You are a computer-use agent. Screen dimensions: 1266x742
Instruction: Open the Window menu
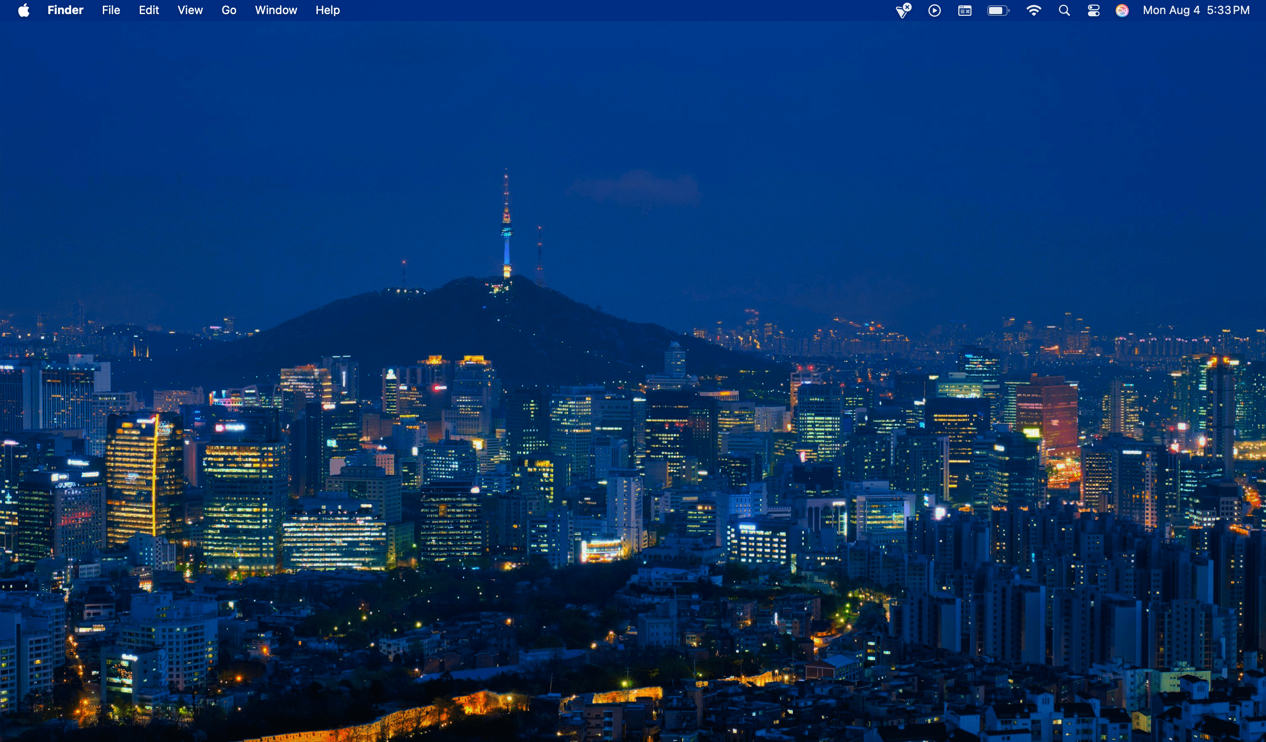276,10
